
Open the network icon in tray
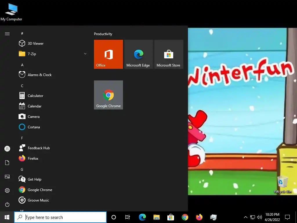[x=253, y=217]
